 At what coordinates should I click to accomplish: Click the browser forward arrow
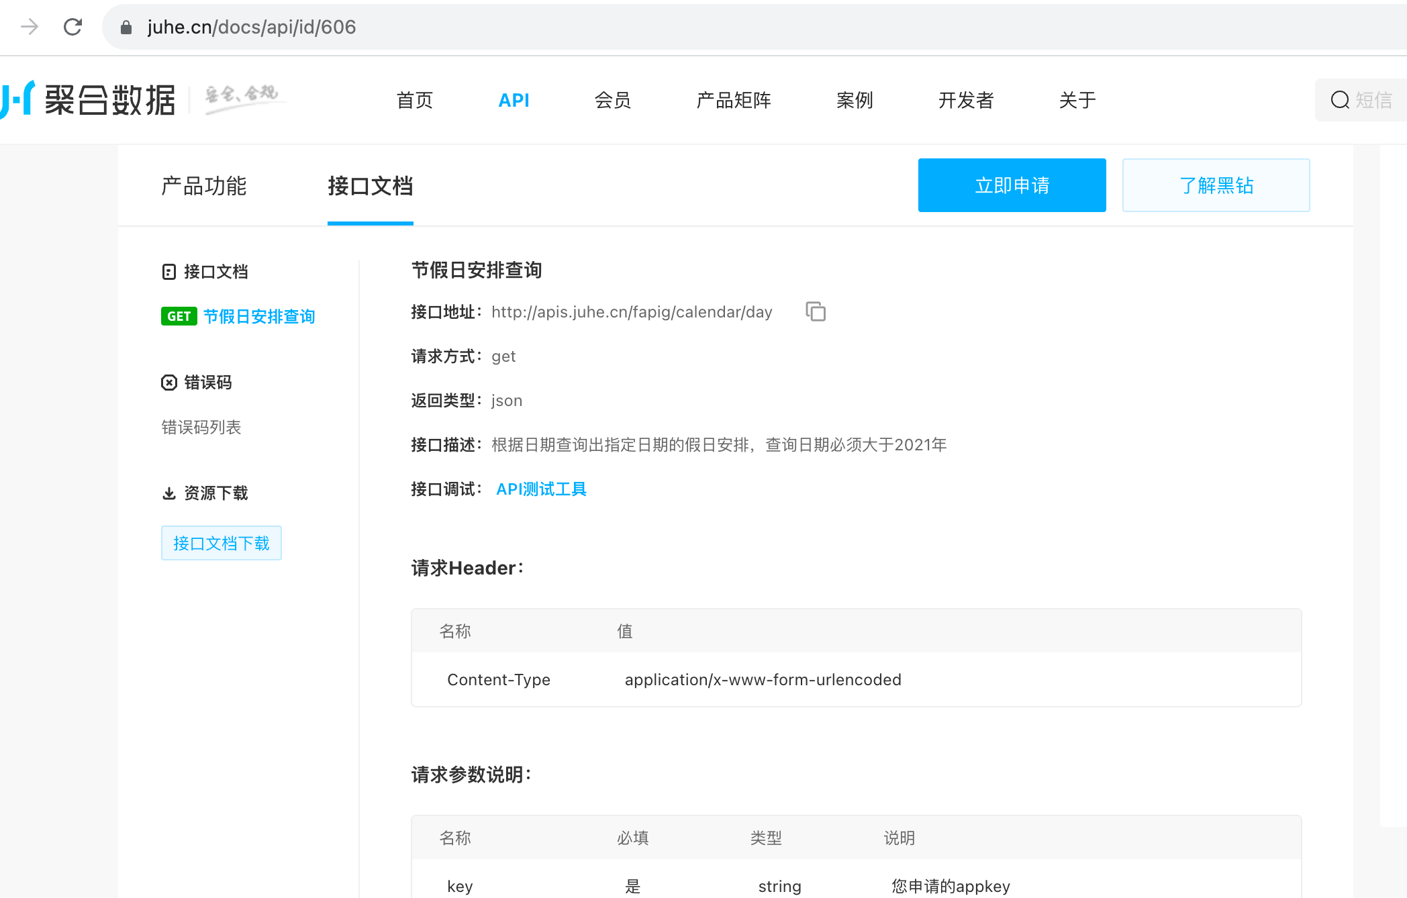click(30, 27)
